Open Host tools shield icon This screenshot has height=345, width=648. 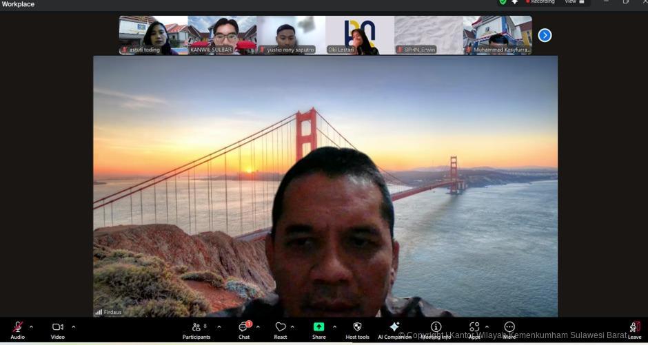click(357, 327)
